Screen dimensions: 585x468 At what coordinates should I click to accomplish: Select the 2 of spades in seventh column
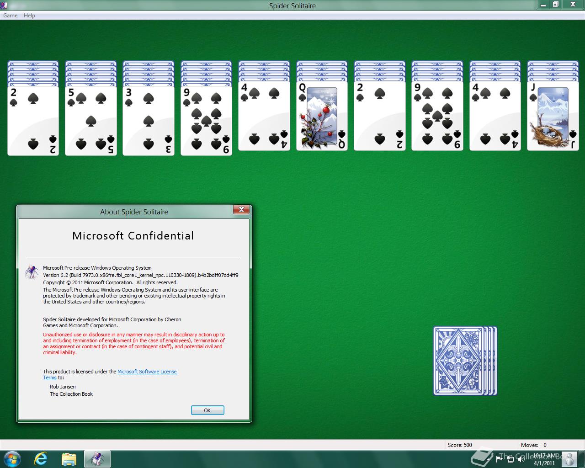pos(380,116)
